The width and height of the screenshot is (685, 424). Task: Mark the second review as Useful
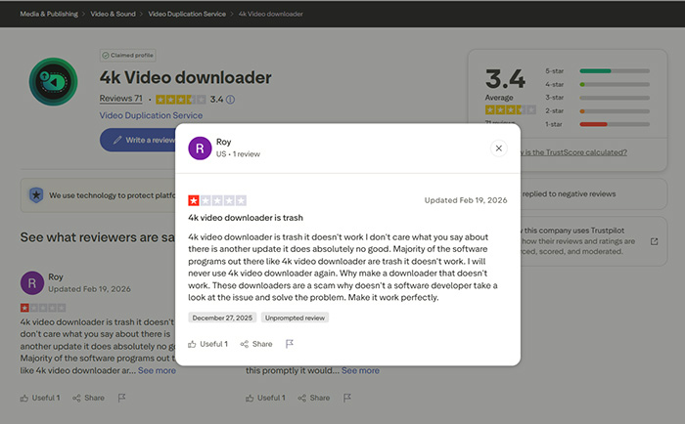[265, 398]
